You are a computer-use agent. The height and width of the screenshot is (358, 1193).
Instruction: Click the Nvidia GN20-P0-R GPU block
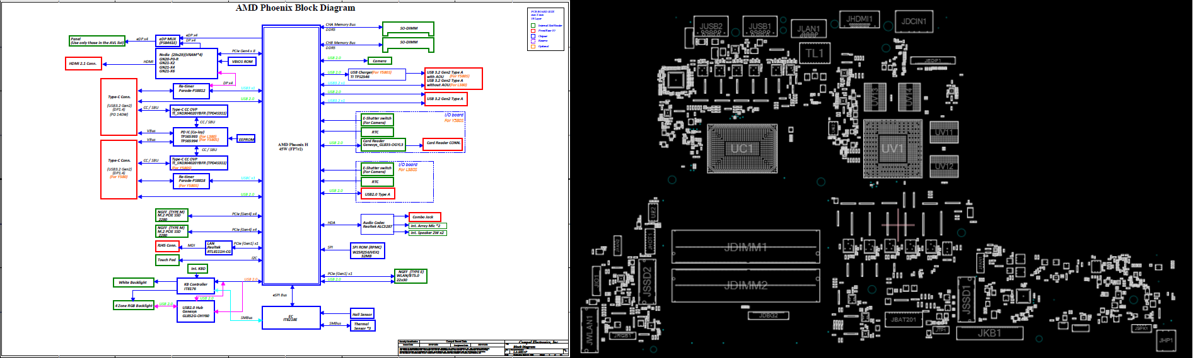click(187, 64)
